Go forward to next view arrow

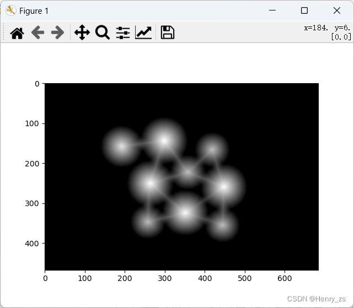(x=57, y=33)
